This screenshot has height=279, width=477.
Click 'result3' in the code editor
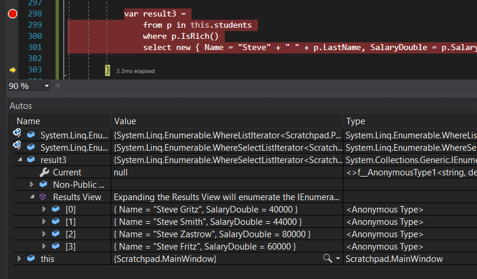pyautogui.click(x=160, y=14)
